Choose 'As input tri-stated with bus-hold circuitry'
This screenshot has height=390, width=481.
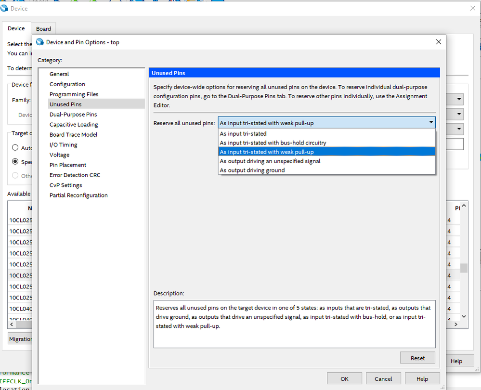pyautogui.click(x=327, y=143)
